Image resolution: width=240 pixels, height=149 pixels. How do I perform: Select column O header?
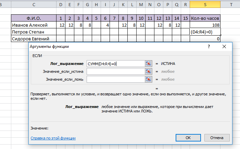pyautogui.click(x=159, y=4)
